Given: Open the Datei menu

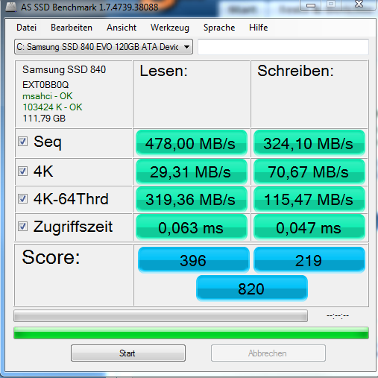Looking at the screenshot, I should tap(26, 28).
